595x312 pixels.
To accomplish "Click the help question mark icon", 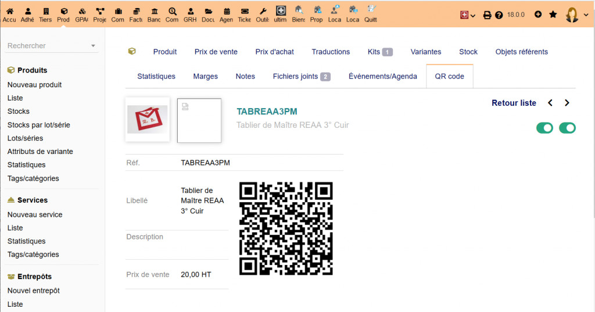I will [499, 15].
